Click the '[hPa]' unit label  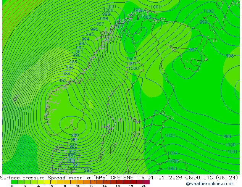[x=100, y=178]
